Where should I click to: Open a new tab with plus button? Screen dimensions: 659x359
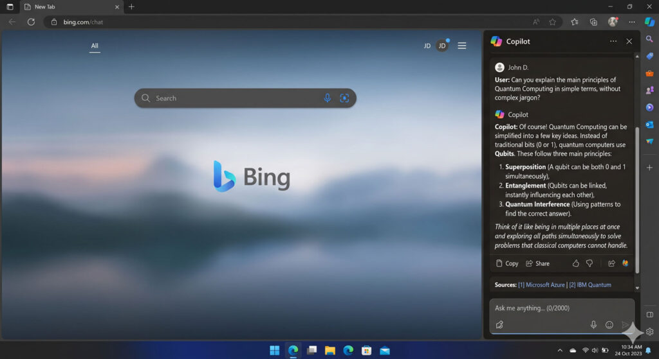(131, 6)
